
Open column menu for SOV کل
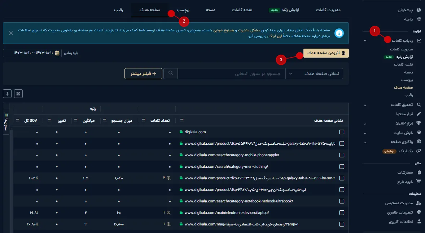[x=18, y=120]
